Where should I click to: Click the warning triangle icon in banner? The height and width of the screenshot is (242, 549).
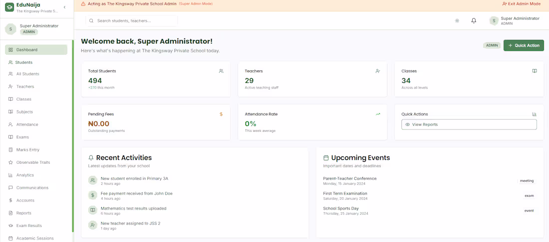[x=83, y=4]
